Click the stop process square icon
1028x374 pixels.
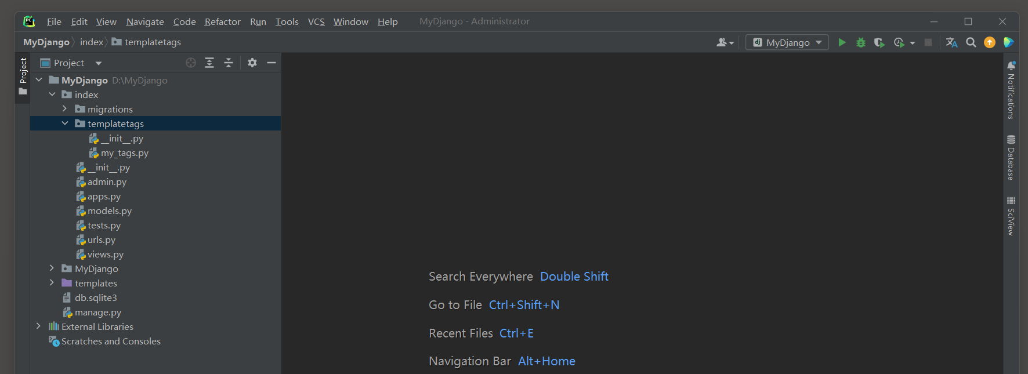coord(928,42)
